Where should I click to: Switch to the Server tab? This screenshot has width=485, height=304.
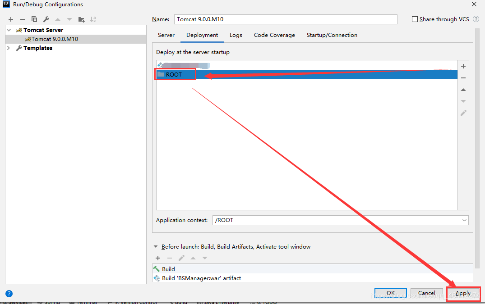click(x=166, y=35)
